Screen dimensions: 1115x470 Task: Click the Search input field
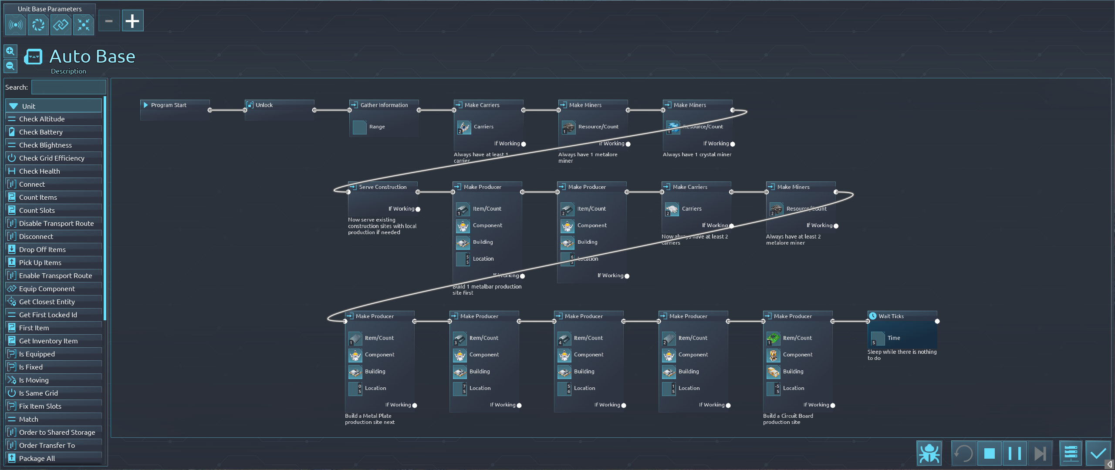(68, 87)
